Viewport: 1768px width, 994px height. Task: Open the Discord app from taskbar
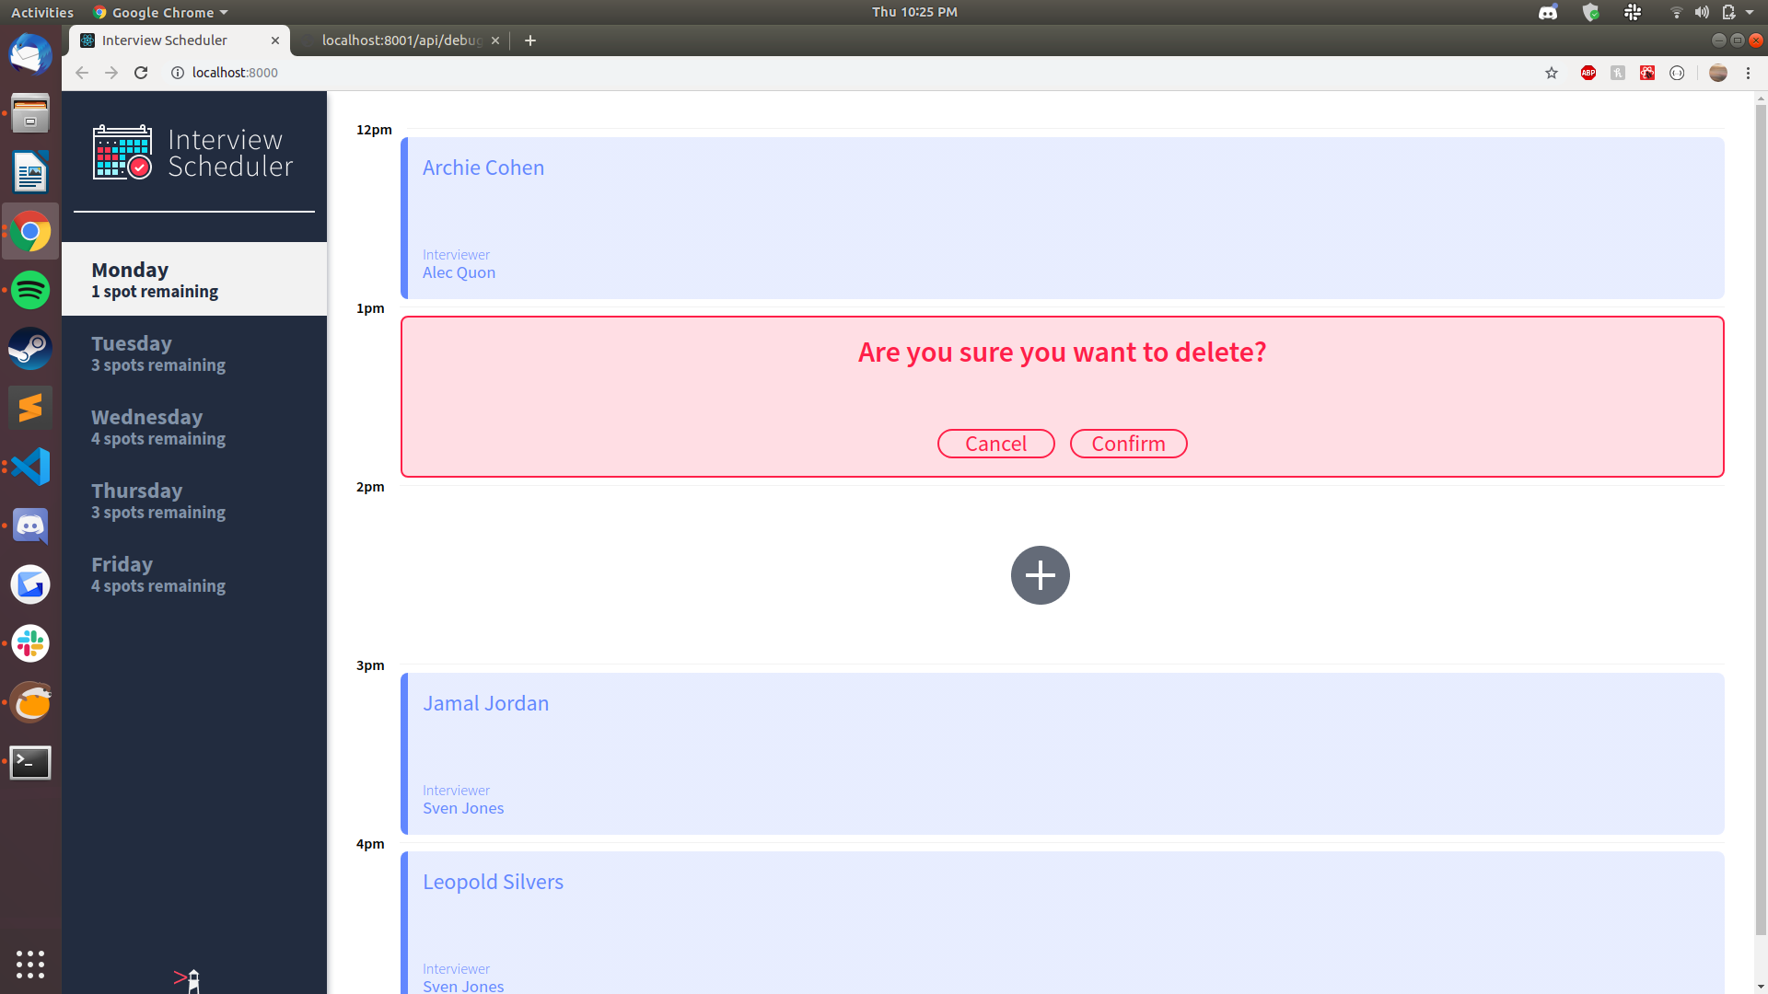[x=29, y=526]
